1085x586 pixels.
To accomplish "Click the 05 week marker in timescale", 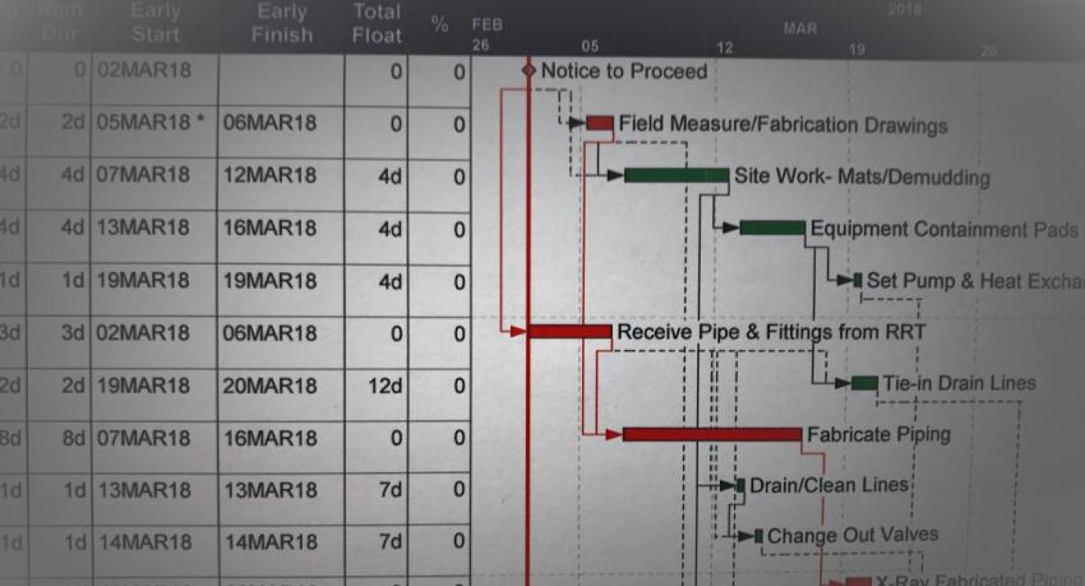I will click(x=590, y=47).
